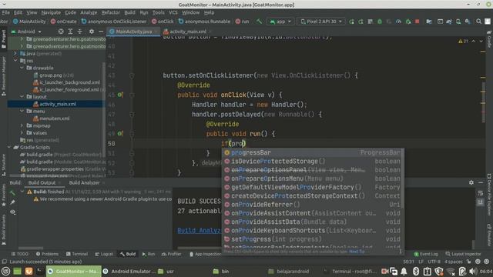
Task: Click the hammer rebuild icon in Build panel
Action: point(12,192)
